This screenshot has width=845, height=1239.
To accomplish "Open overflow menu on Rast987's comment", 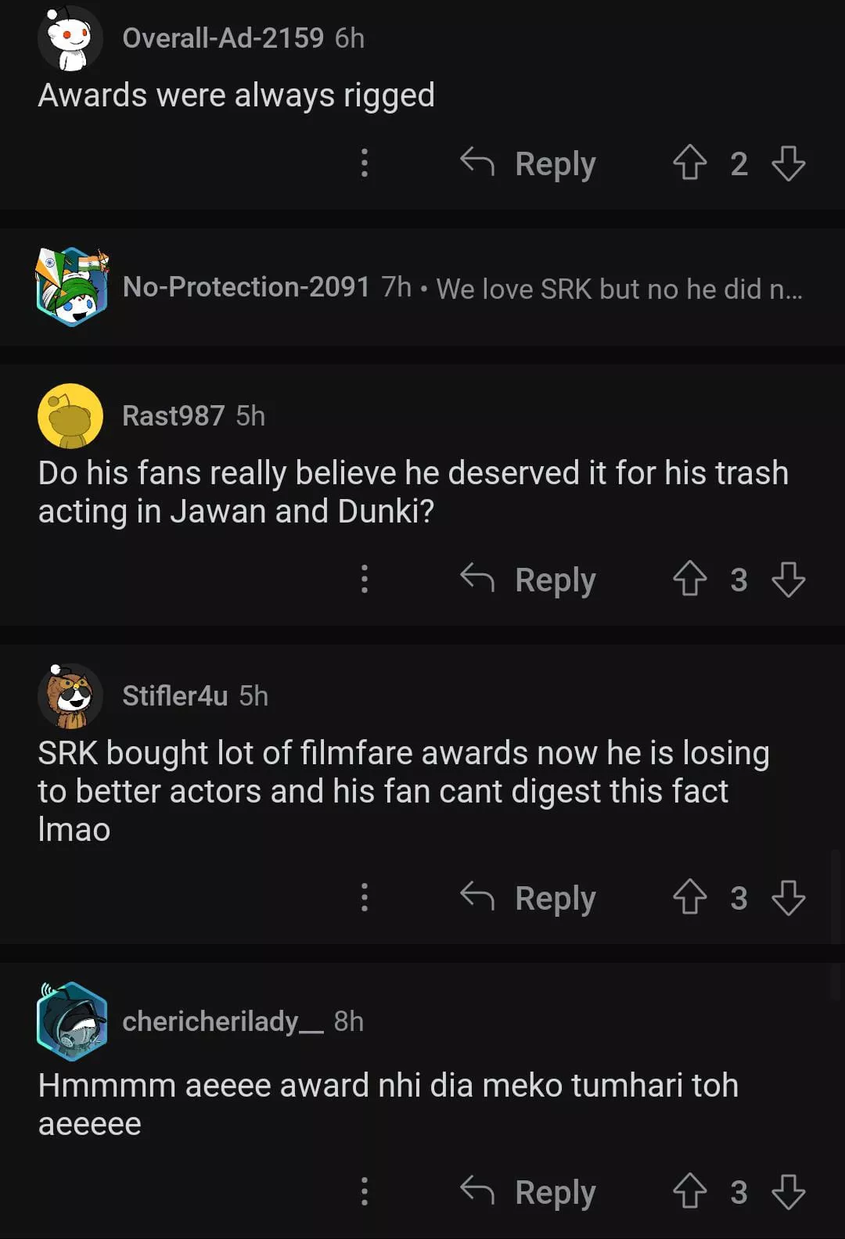I will [365, 579].
